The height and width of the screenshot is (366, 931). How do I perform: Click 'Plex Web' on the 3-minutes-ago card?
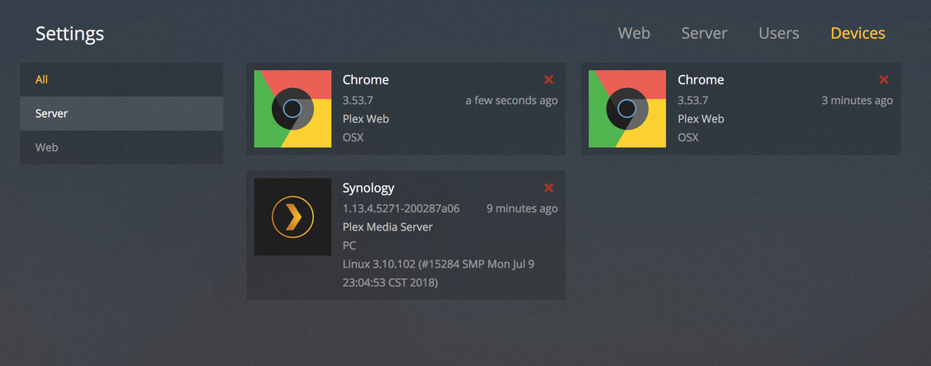(x=701, y=119)
